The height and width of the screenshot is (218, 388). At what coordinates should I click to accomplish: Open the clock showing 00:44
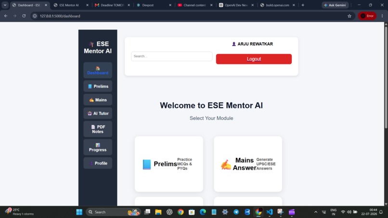pos(369,212)
